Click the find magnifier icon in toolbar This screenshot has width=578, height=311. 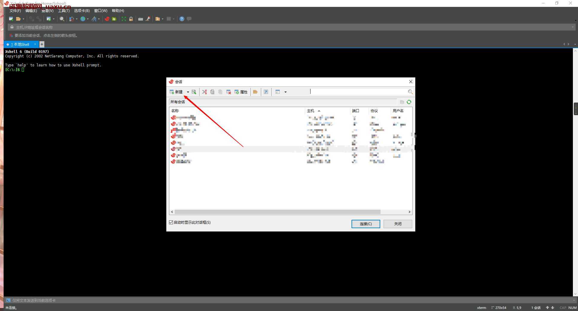pyautogui.click(x=62, y=19)
